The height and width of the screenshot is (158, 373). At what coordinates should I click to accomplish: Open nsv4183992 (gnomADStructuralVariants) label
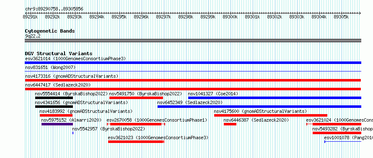point(86,111)
